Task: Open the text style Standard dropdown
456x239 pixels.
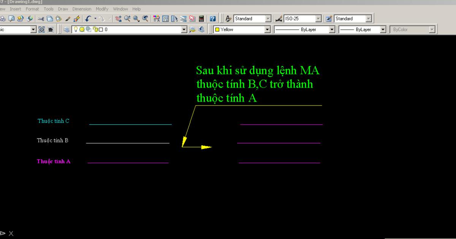Action: coord(268,18)
